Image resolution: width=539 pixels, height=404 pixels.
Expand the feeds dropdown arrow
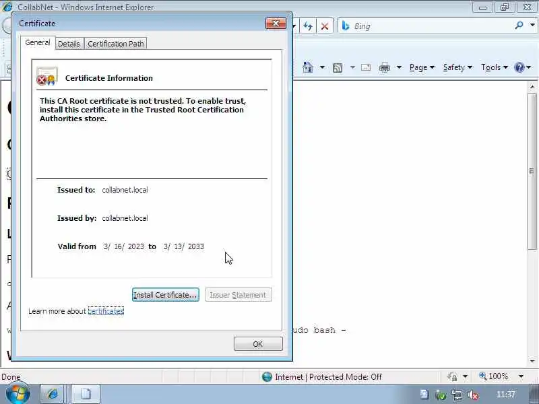click(352, 67)
